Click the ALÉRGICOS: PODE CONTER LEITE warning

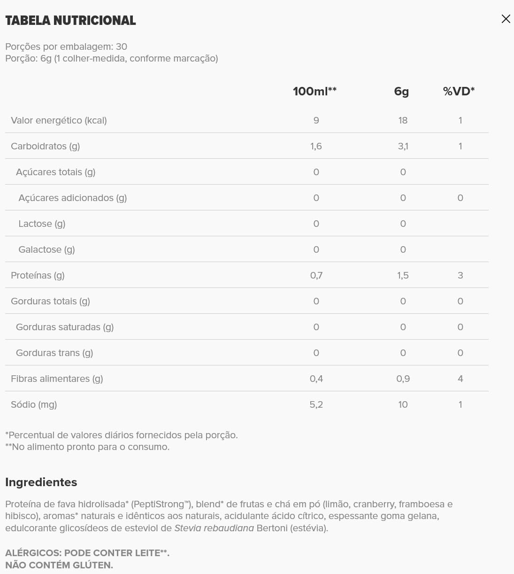click(87, 553)
